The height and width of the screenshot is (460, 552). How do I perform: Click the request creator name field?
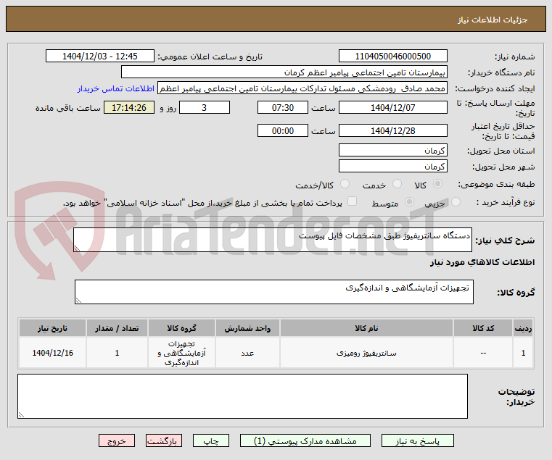point(302,88)
